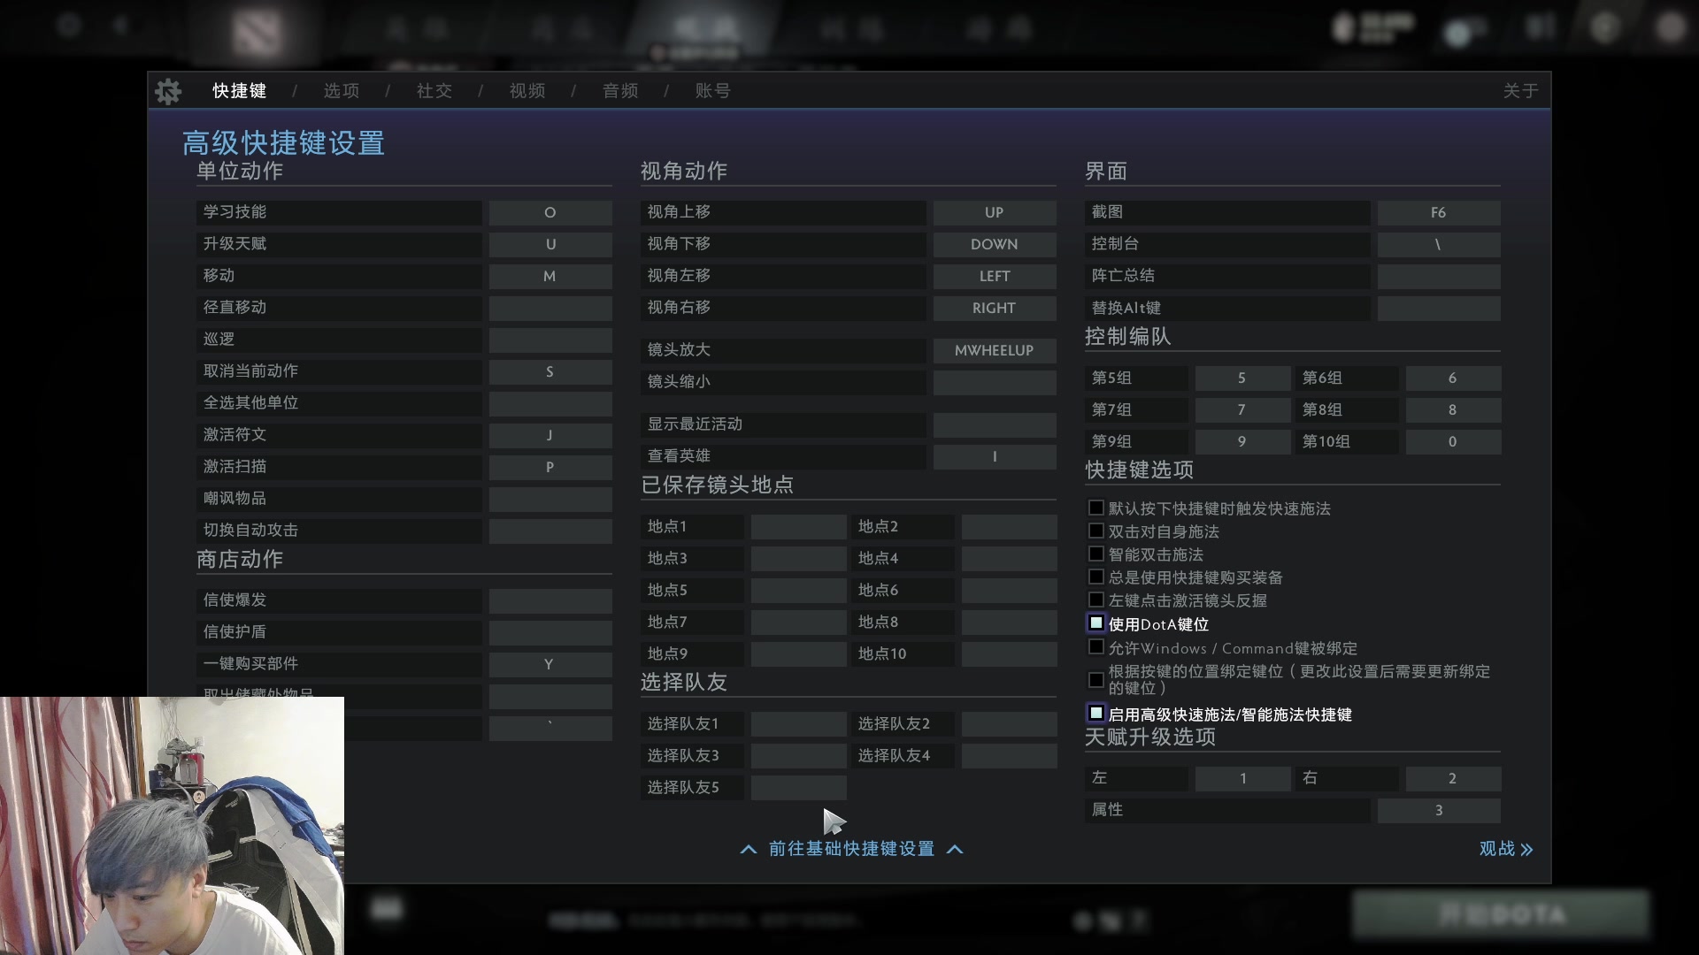The width and height of the screenshot is (1699, 955).
Task: Click the O keybind button for 学习技能
Action: tap(550, 212)
